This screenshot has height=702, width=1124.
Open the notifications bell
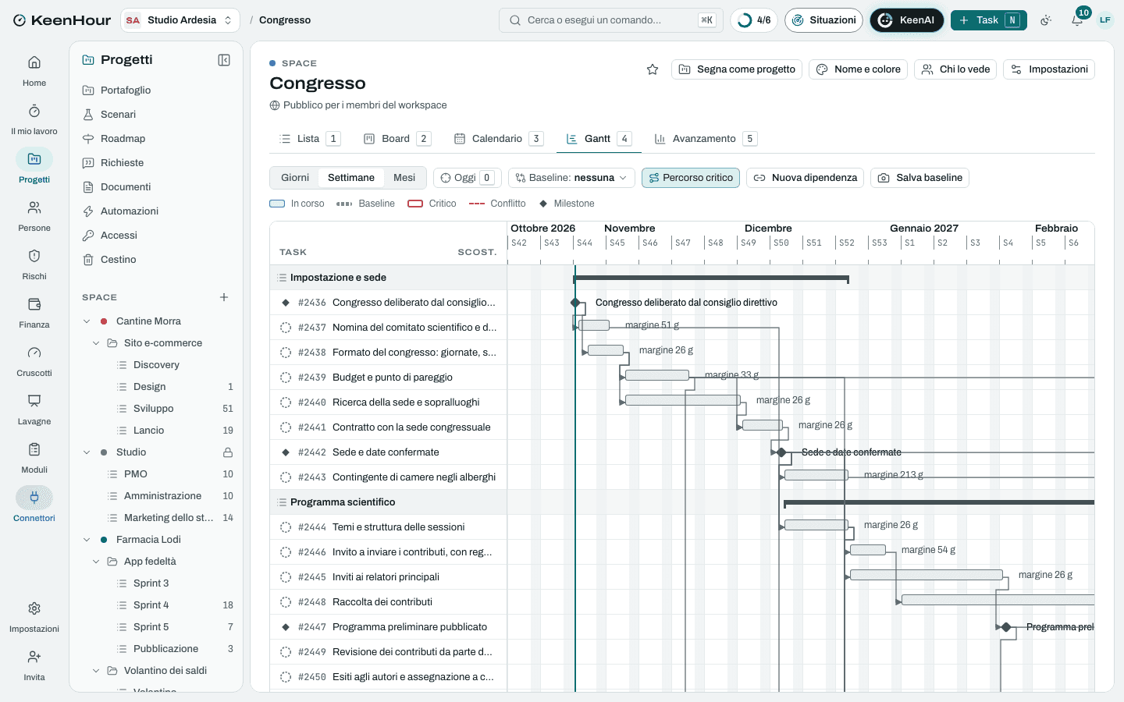[1077, 20]
